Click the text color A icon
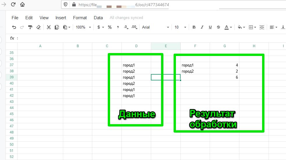The image size is (286, 160). (x=226, y=27)
